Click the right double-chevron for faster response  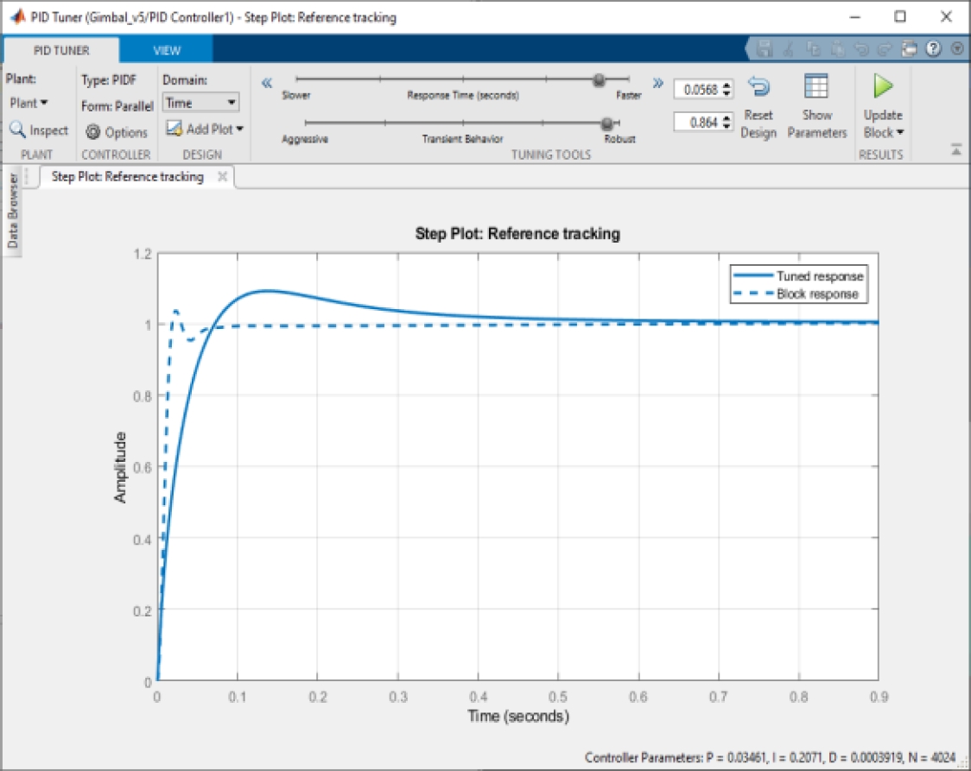[x=657, y=83]
